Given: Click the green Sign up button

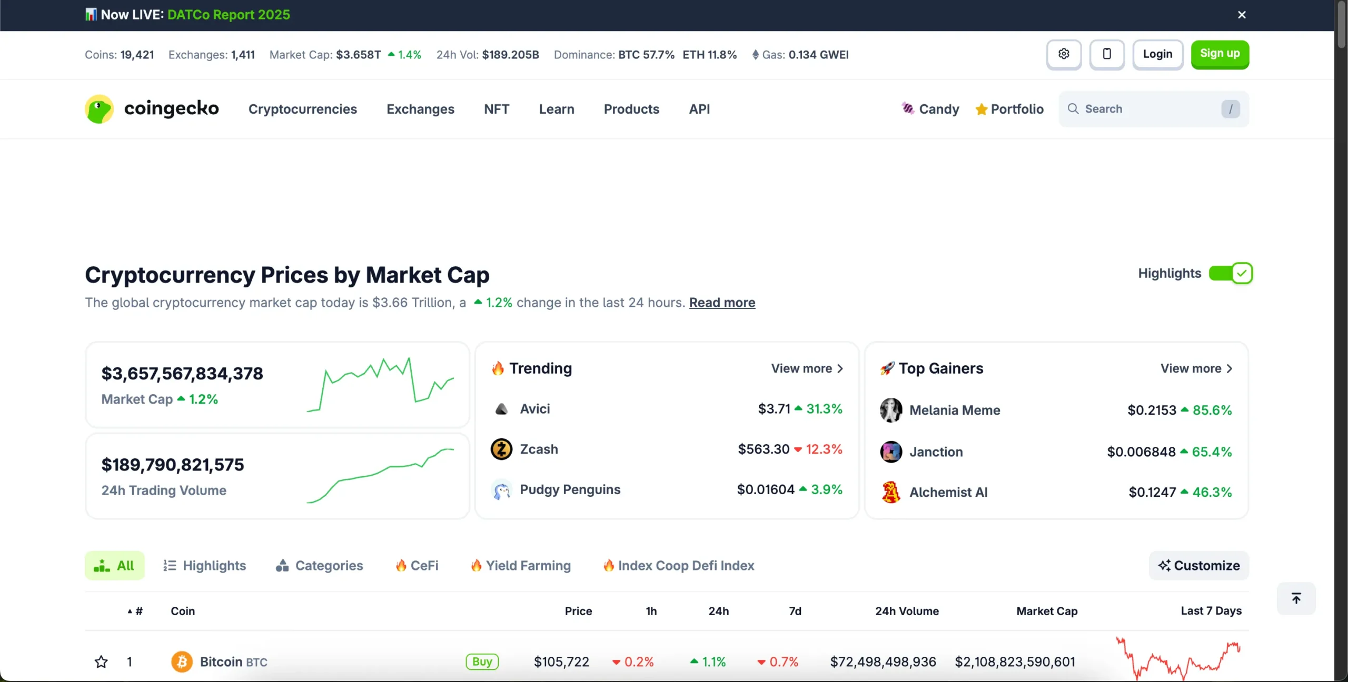Looking at the screenshot, I should (x=1220, y=54).
